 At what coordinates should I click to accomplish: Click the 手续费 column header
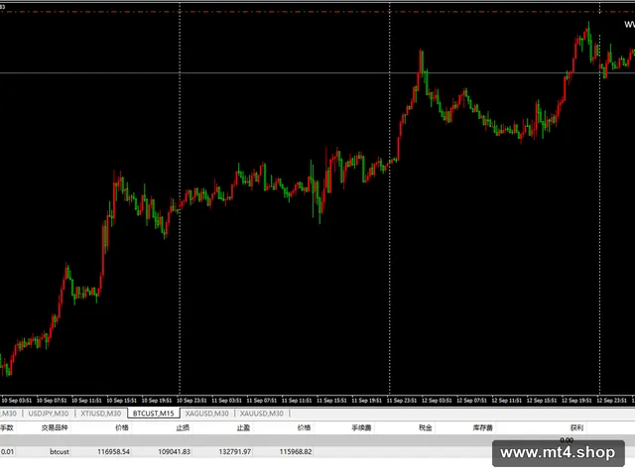pos(361,427)
